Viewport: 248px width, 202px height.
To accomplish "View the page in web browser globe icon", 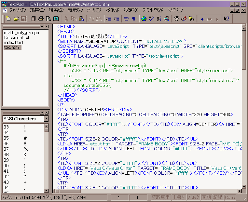I will point(144,19).
